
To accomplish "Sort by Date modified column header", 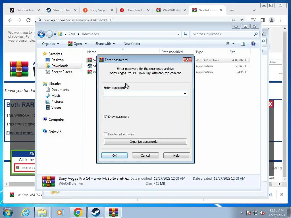I will point(172,52).
